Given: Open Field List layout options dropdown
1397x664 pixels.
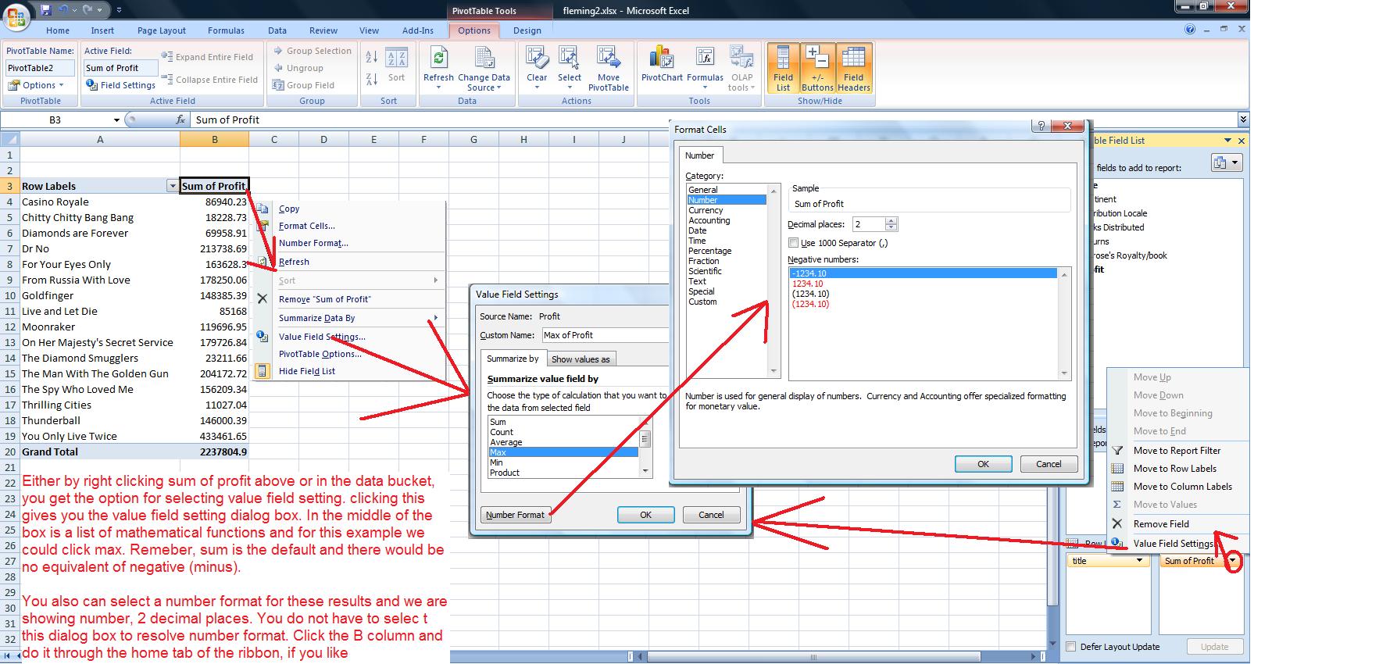Looking at the screenshot, I should coord(1227,162).
